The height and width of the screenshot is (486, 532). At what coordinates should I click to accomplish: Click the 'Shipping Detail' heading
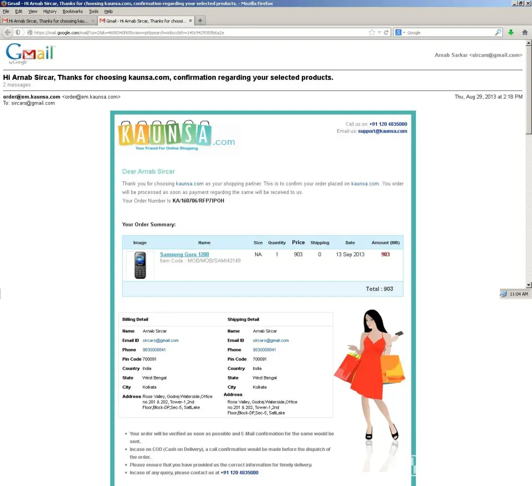243,319
